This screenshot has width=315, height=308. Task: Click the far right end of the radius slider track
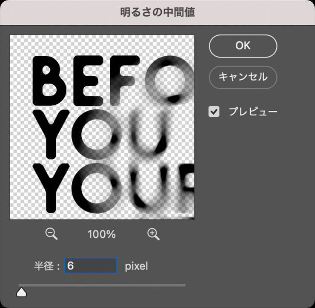(184, 285)
